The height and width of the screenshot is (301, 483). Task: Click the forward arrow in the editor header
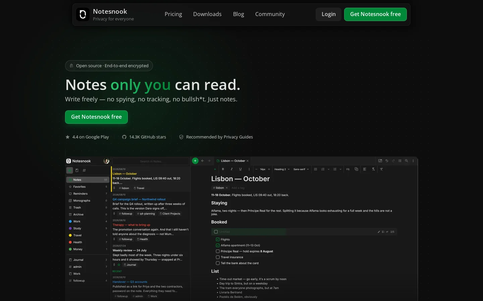(209, 161)
